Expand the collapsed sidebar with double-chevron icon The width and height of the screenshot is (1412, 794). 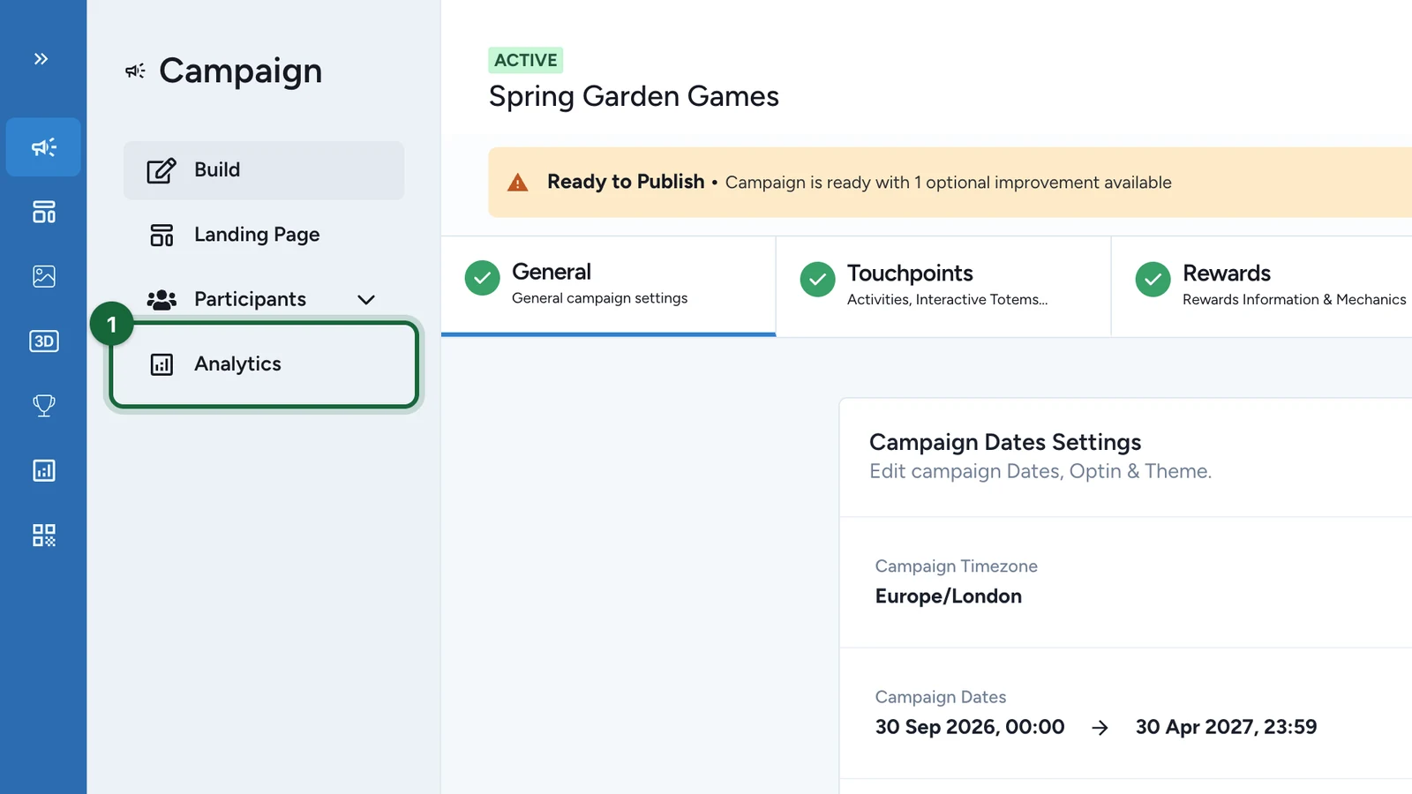(x=41, y=59)
